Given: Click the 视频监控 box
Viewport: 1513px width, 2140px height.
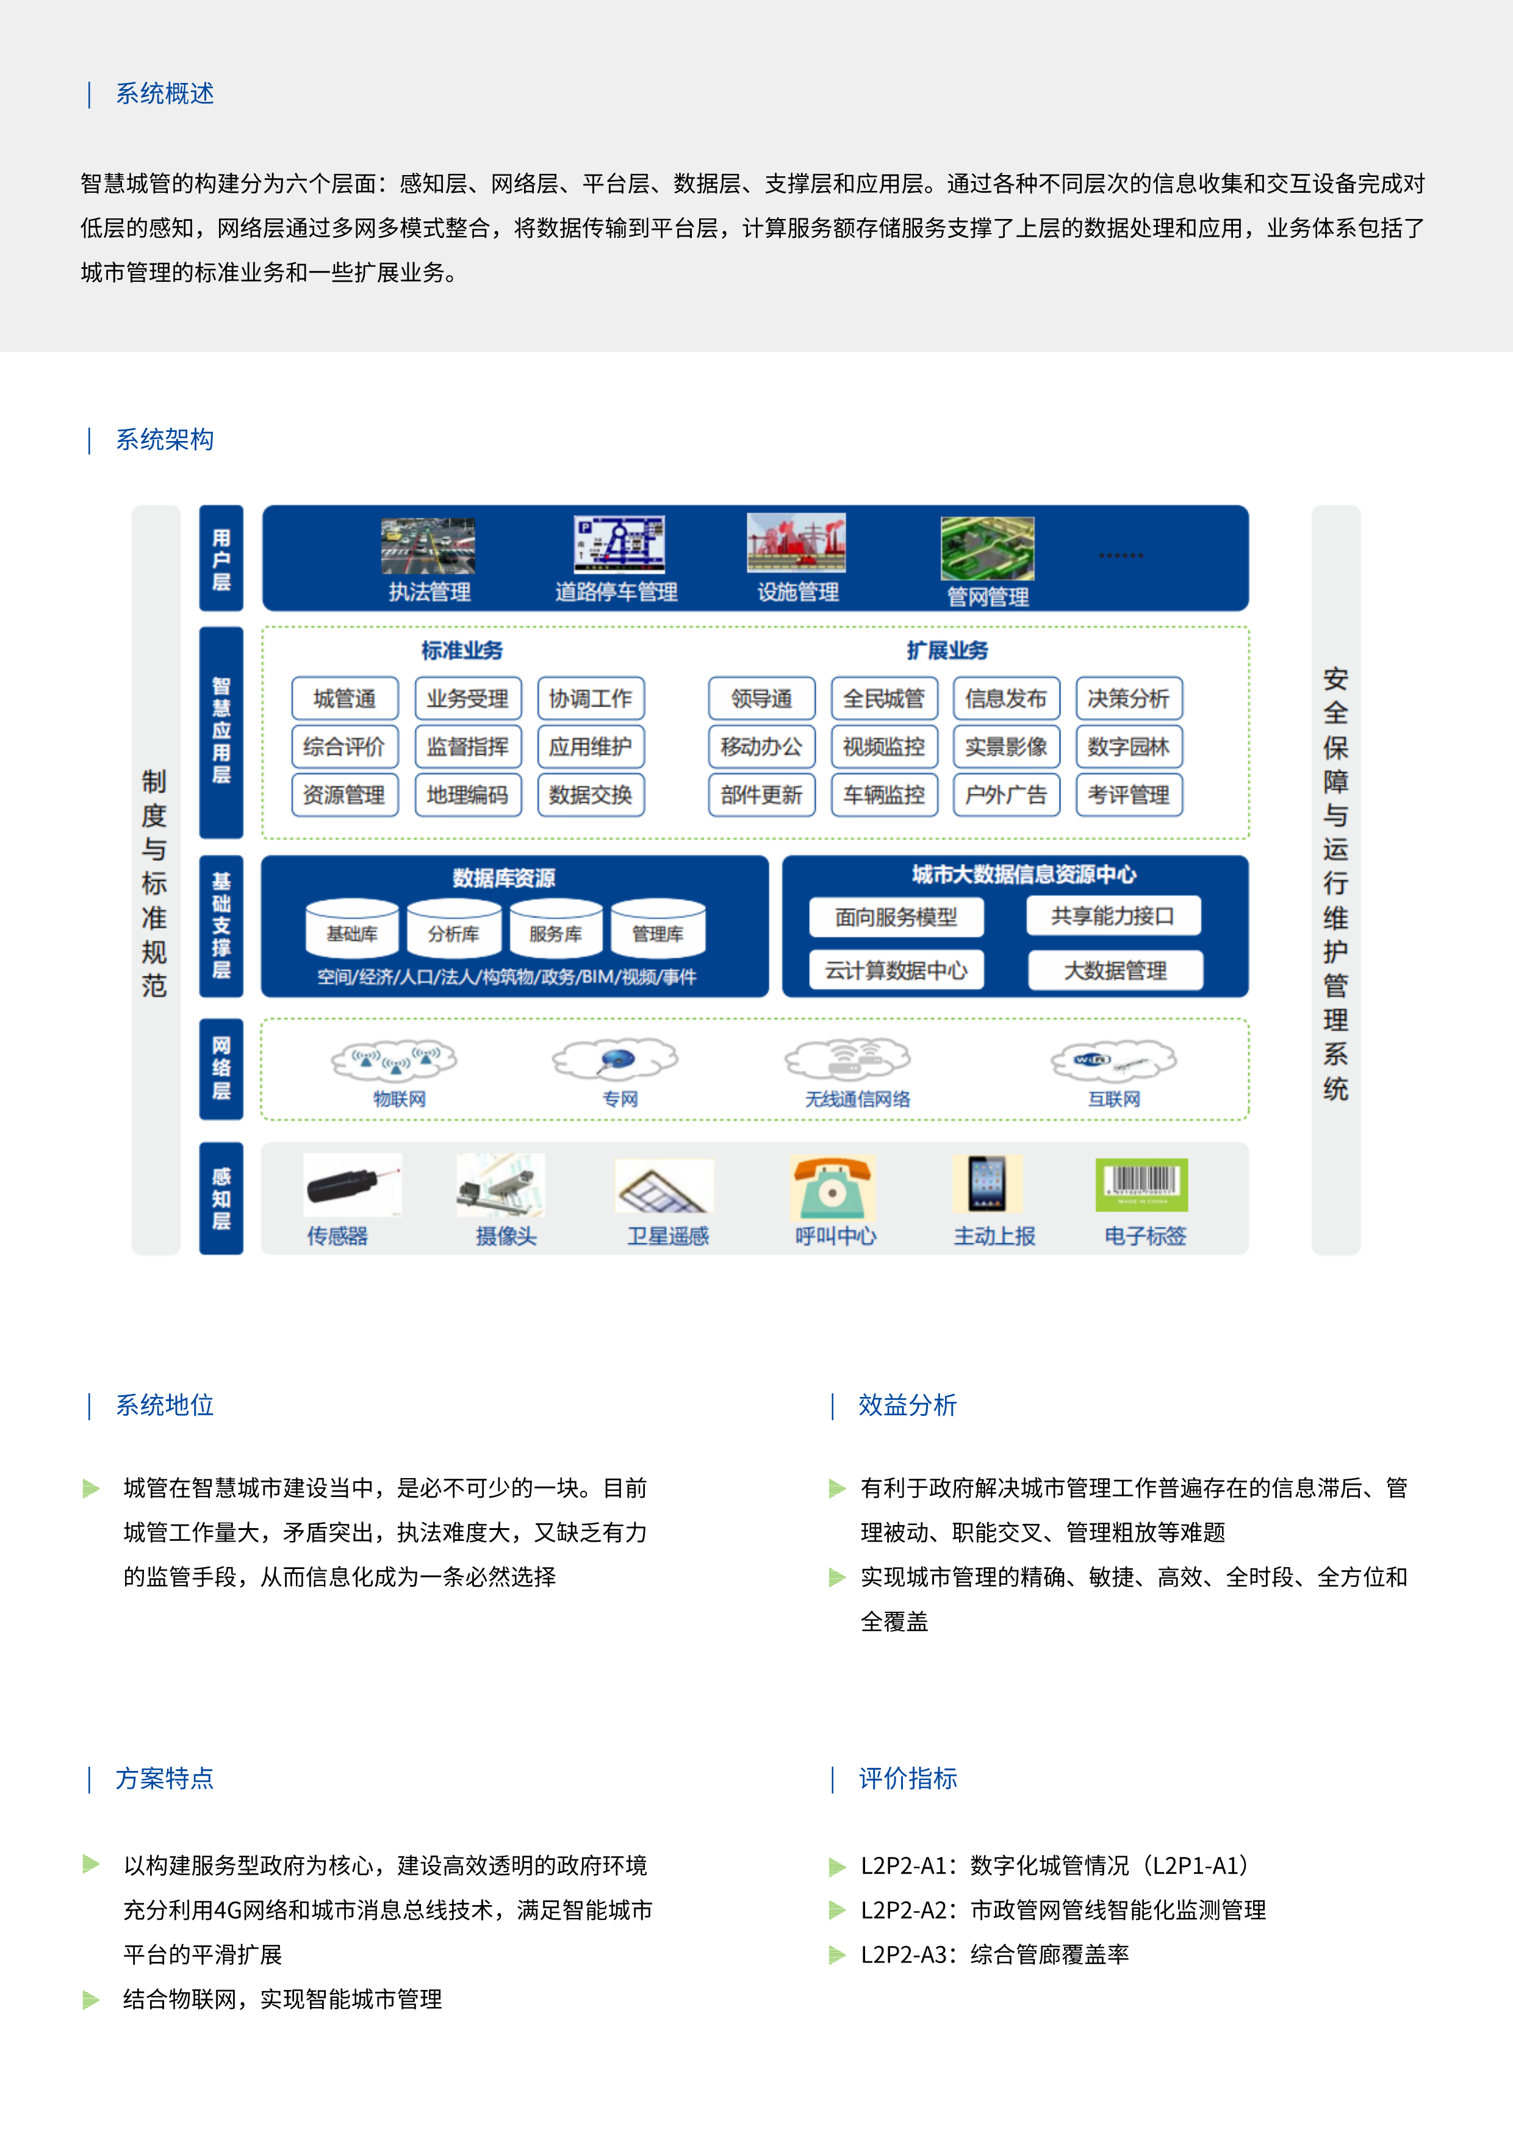Looking at the screenshot, I should click(884, 747).
